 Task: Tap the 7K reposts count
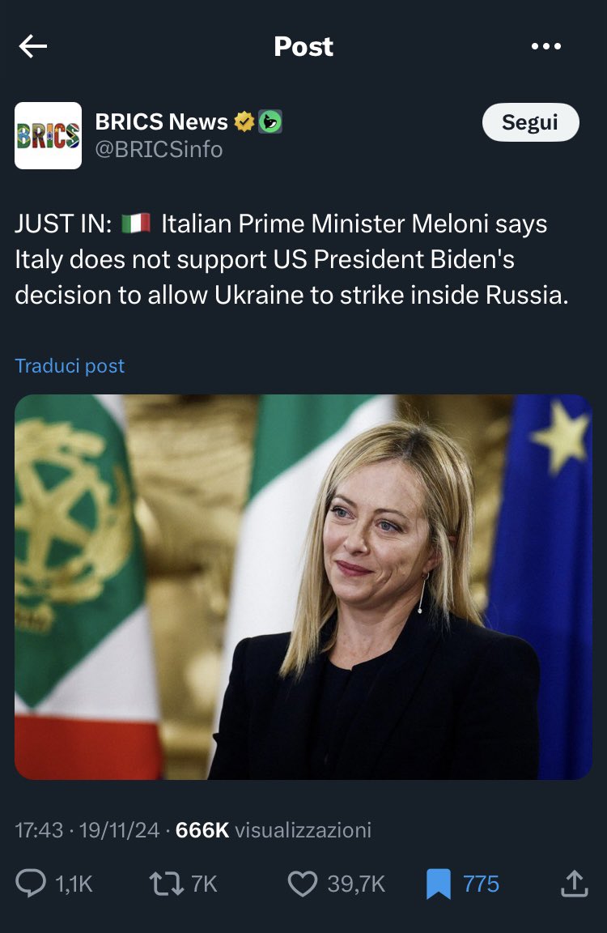(x=204, y=884)
